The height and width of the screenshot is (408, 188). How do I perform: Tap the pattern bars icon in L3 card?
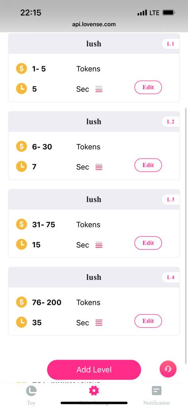(x=99, y=245)
